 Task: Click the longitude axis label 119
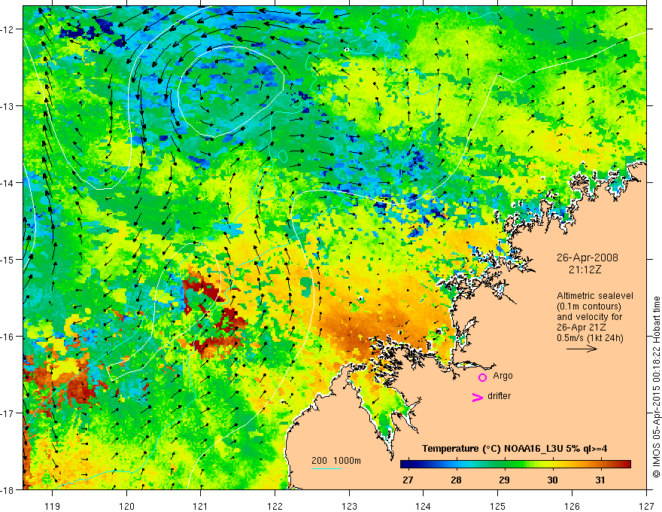tap(53, 506)
